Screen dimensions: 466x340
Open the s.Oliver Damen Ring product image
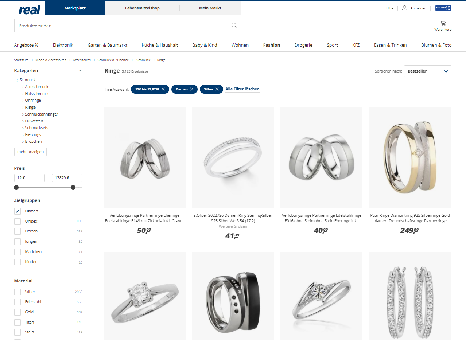tap(233, 157)
